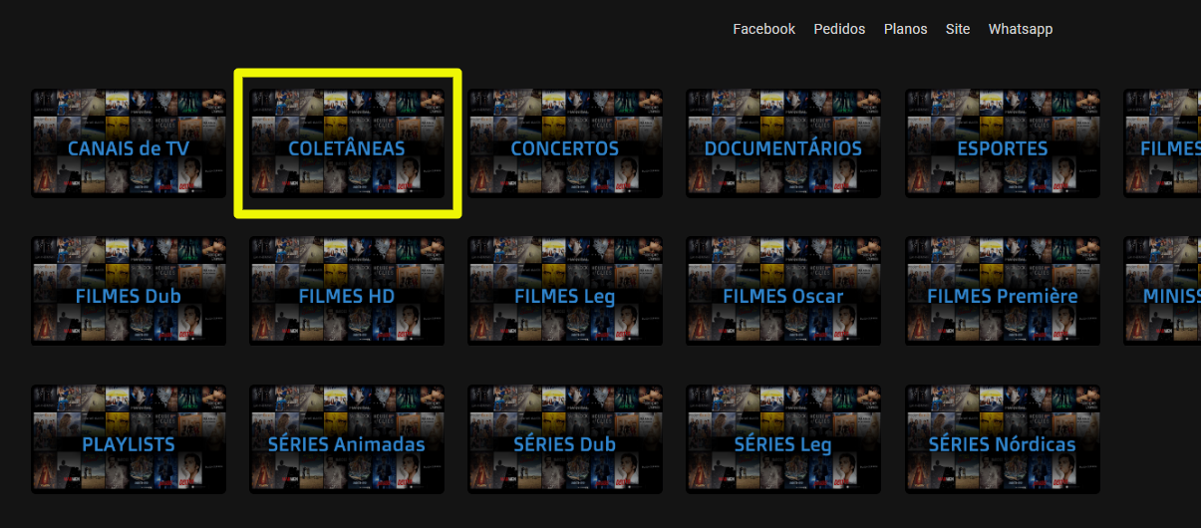Open the COLETÂNEAS category
This screenshot has height=528, width=1201.
click(347, 143)
